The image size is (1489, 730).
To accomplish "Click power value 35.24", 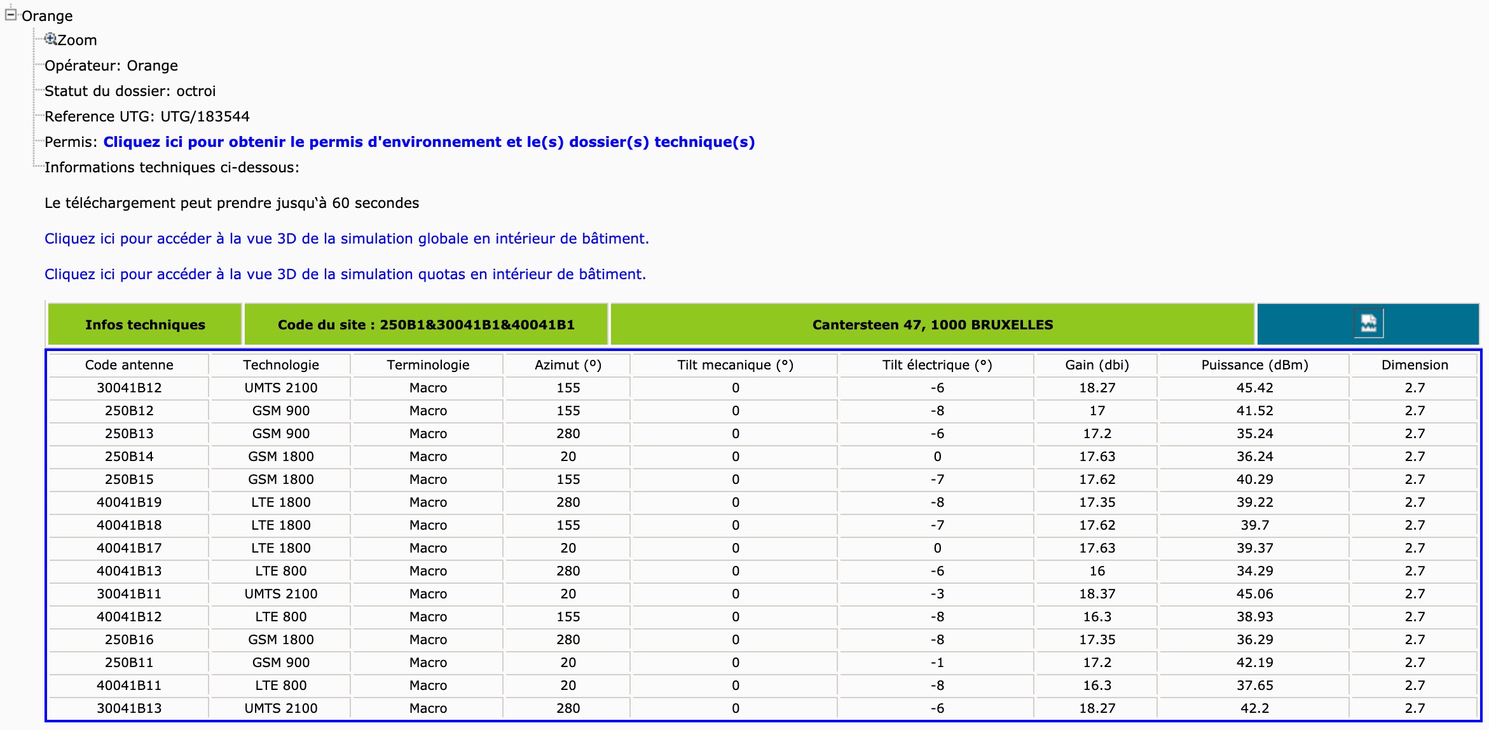I will (1254, 434).
